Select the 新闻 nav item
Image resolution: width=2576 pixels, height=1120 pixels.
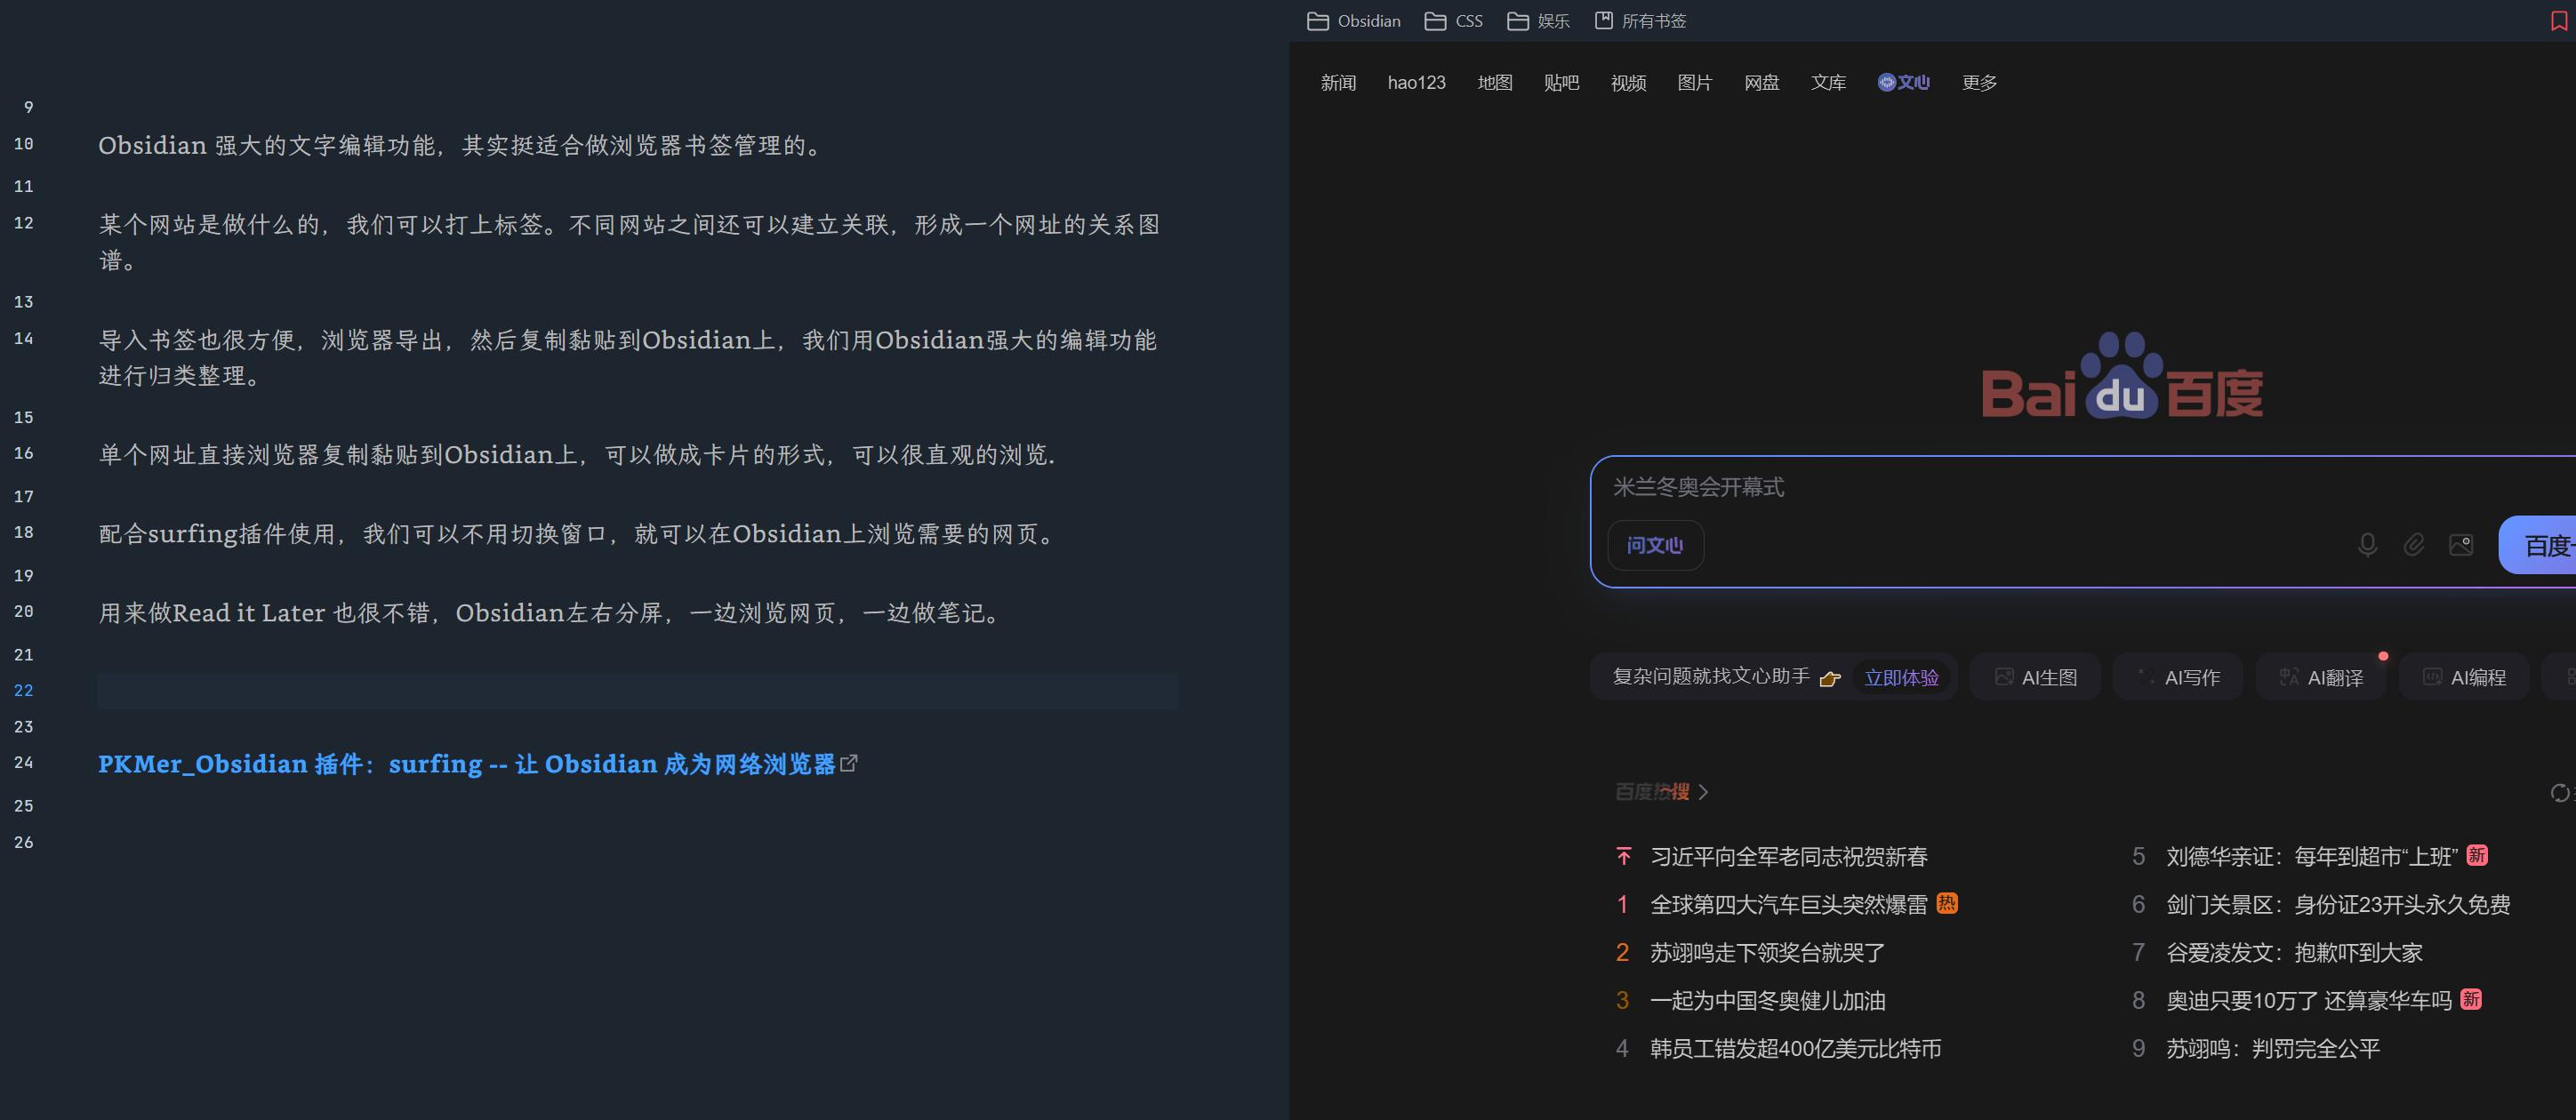pyautogui.click(x=1338, y=83)
